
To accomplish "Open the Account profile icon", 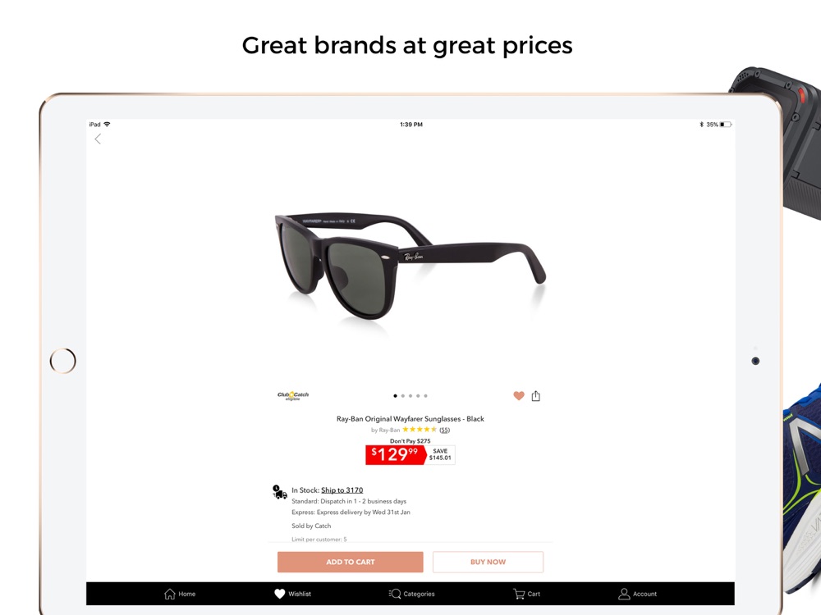I will pos(624,594).
